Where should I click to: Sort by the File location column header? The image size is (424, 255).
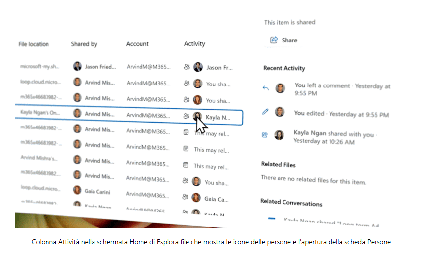click(34, 44)
